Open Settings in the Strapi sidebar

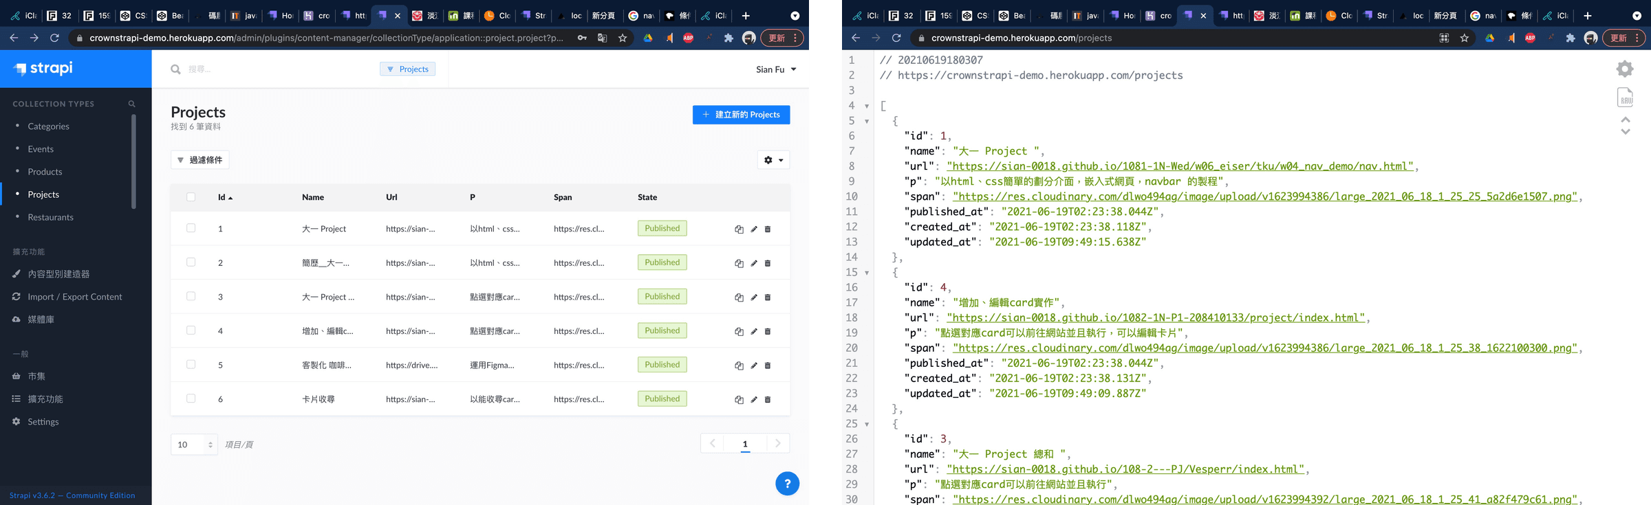[43, 422]
